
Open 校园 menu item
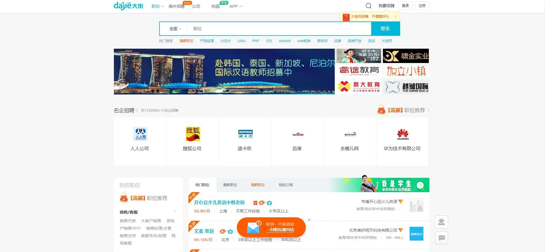point(215,6)
